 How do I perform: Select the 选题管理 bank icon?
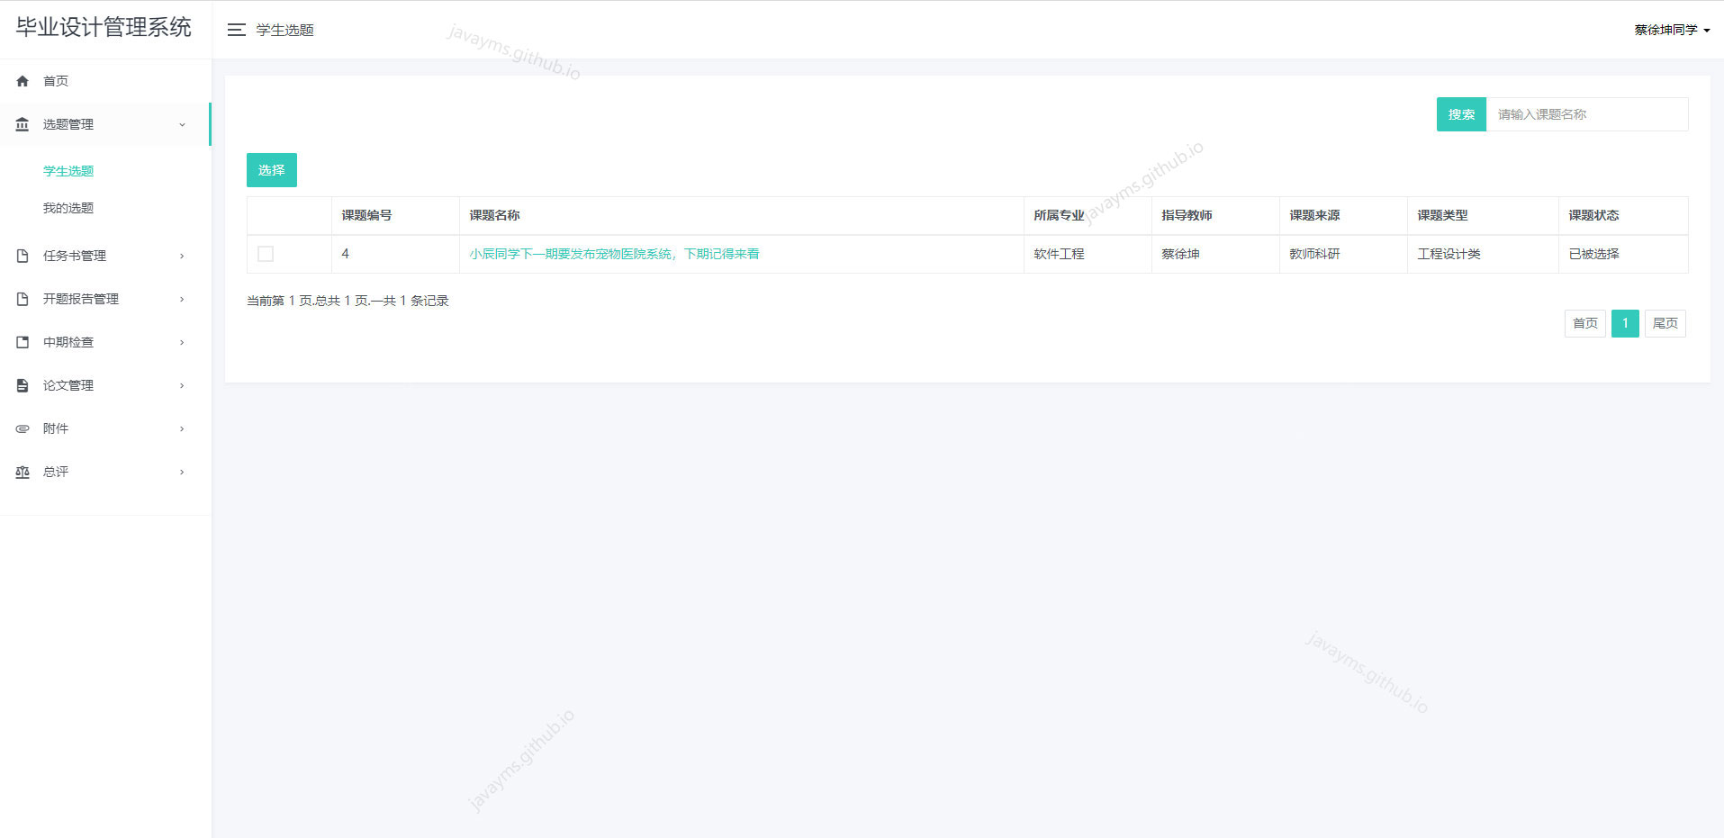23,124
